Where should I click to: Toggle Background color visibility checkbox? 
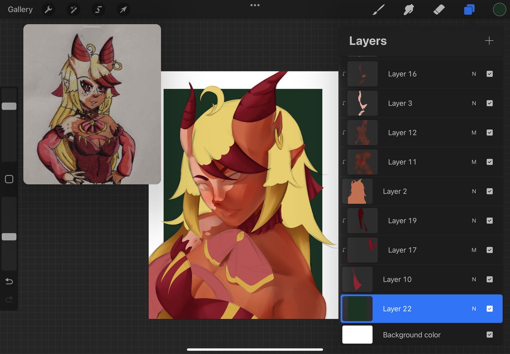[490, 335]
